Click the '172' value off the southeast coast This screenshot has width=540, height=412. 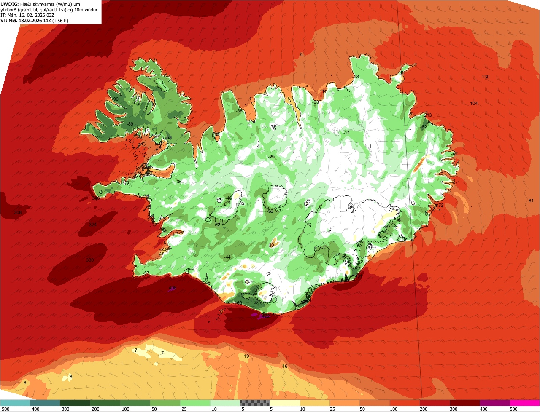(440, 205)
